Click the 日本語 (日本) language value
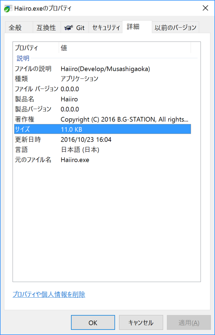This screenshot has height=335, width=215. [x=80, y=150]
